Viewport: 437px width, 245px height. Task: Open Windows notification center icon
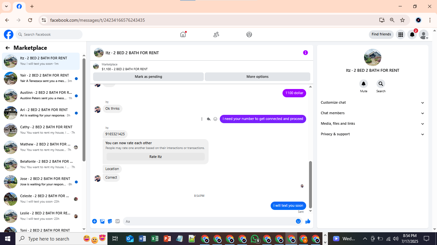pyautogui.click(x=426, y=239)
